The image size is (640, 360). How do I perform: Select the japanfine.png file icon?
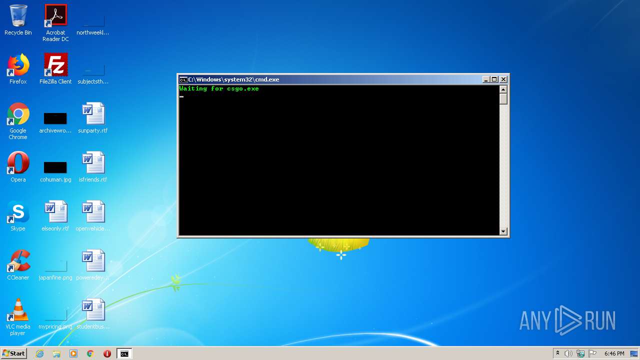coord(55,269)
